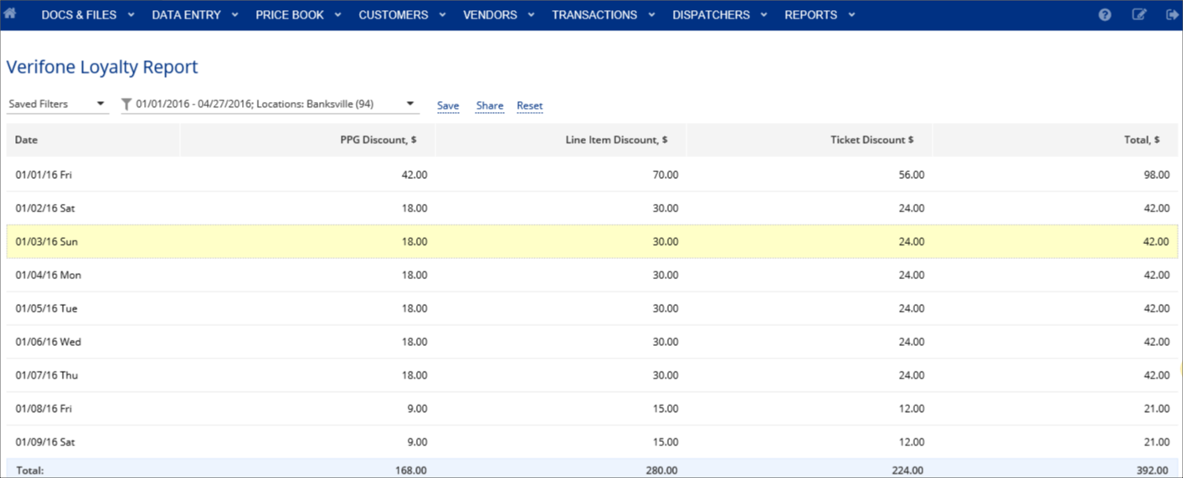Viewport: 1183px width, 478px height.
Task: Click the total PPG Discount 168.00
Action: tap(411, 470)
